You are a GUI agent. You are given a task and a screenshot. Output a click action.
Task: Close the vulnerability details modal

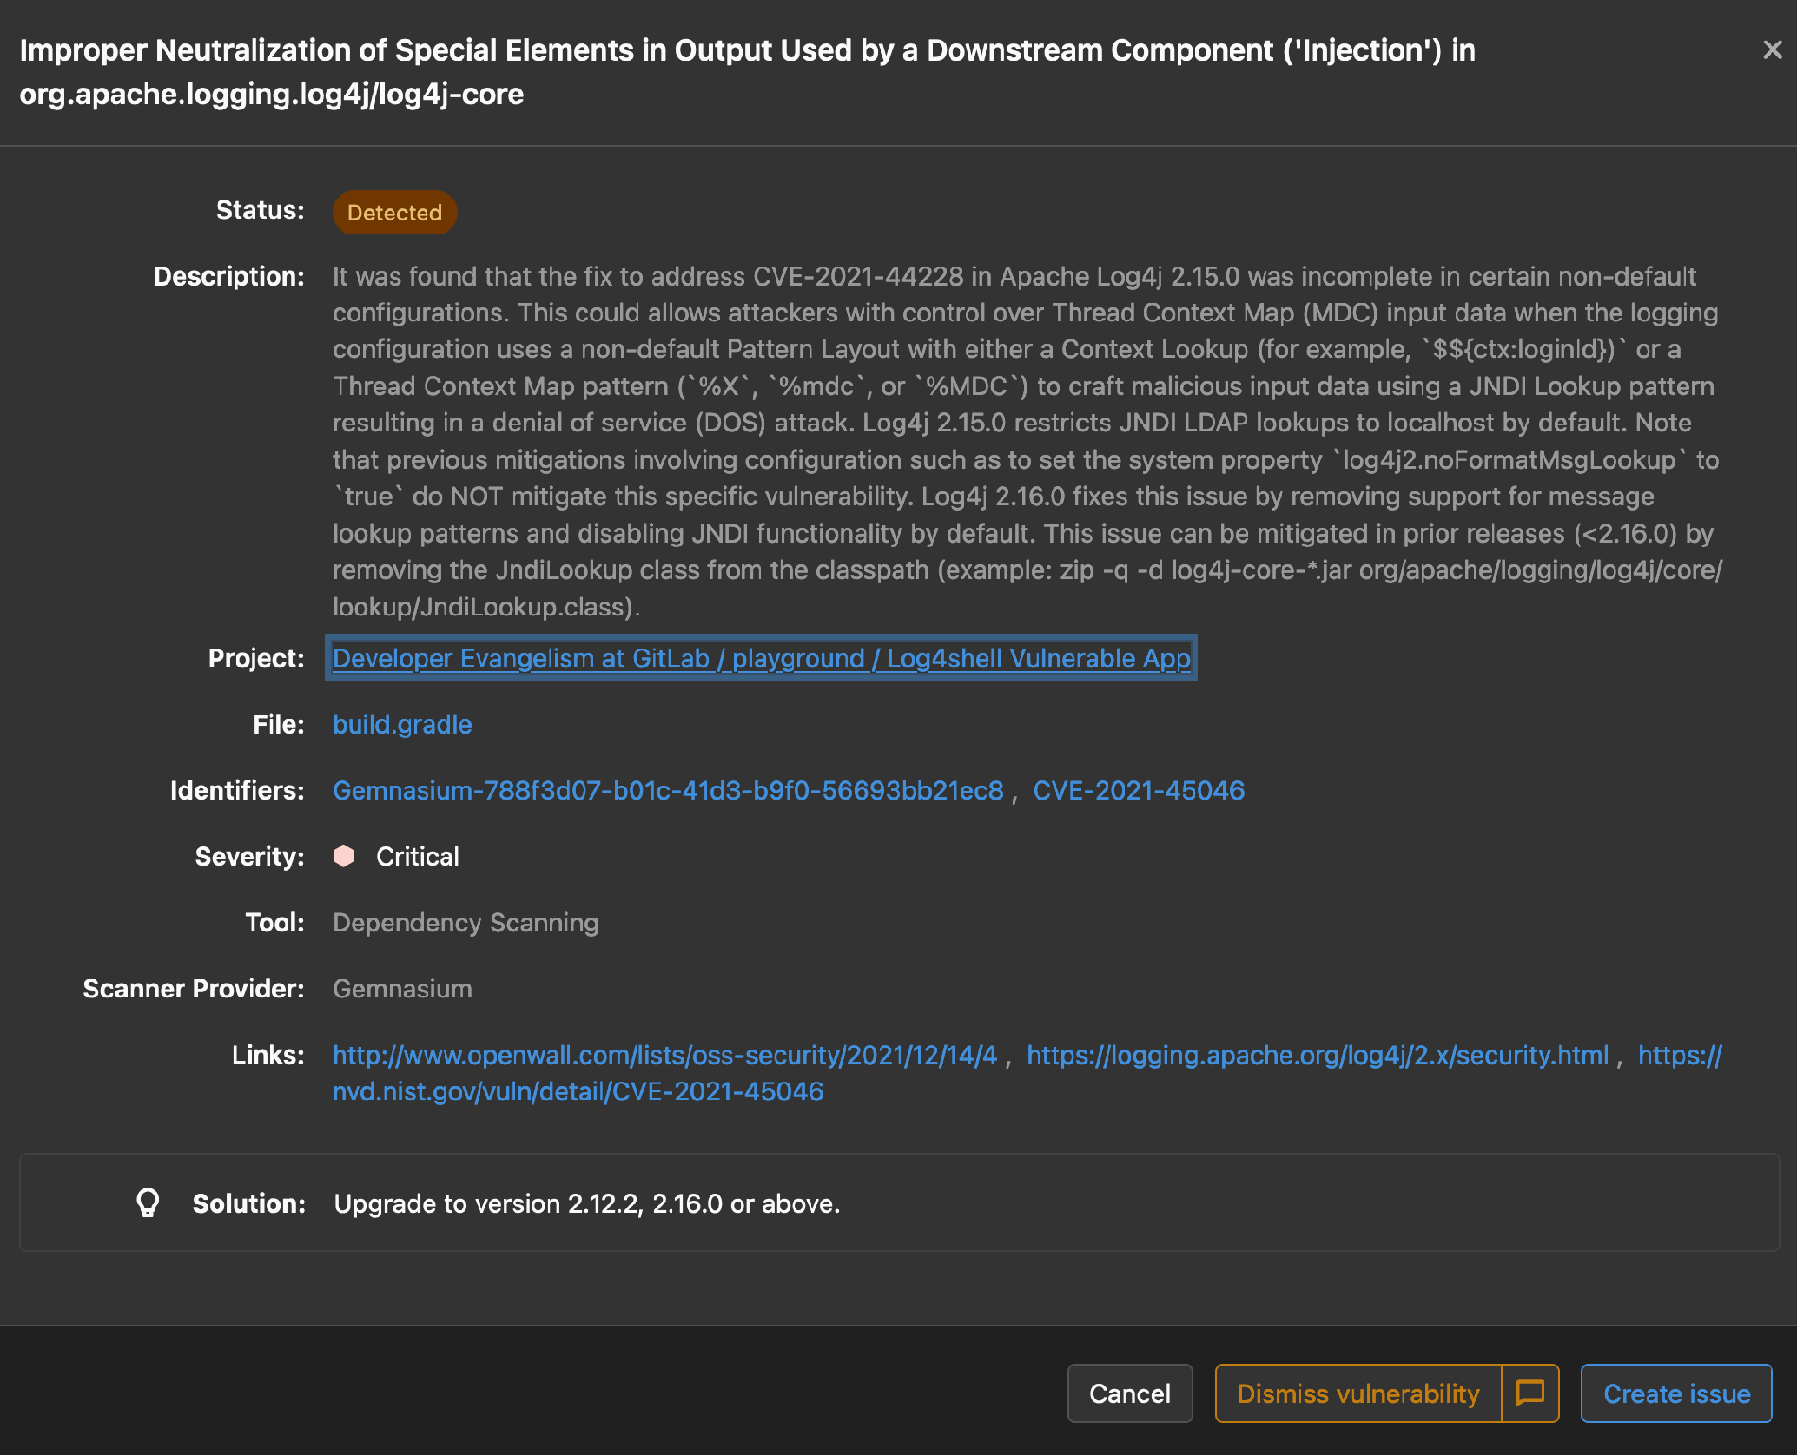click(x=1771, y=51)
